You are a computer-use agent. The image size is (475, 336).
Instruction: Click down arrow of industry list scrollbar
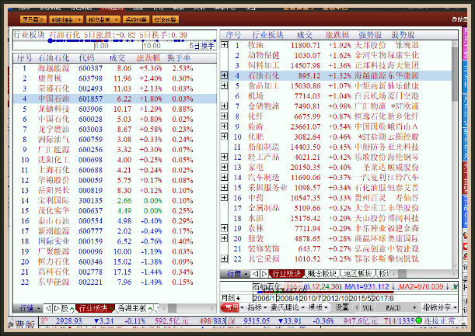point(455,265)
